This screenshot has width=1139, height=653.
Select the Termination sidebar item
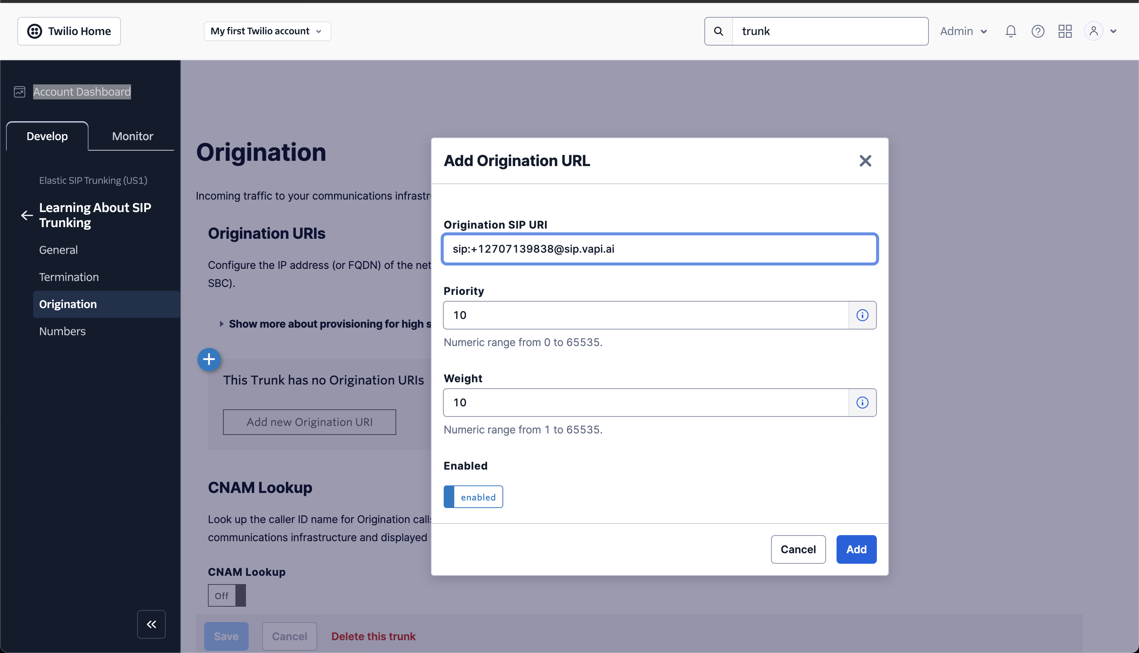click(69, 277)
